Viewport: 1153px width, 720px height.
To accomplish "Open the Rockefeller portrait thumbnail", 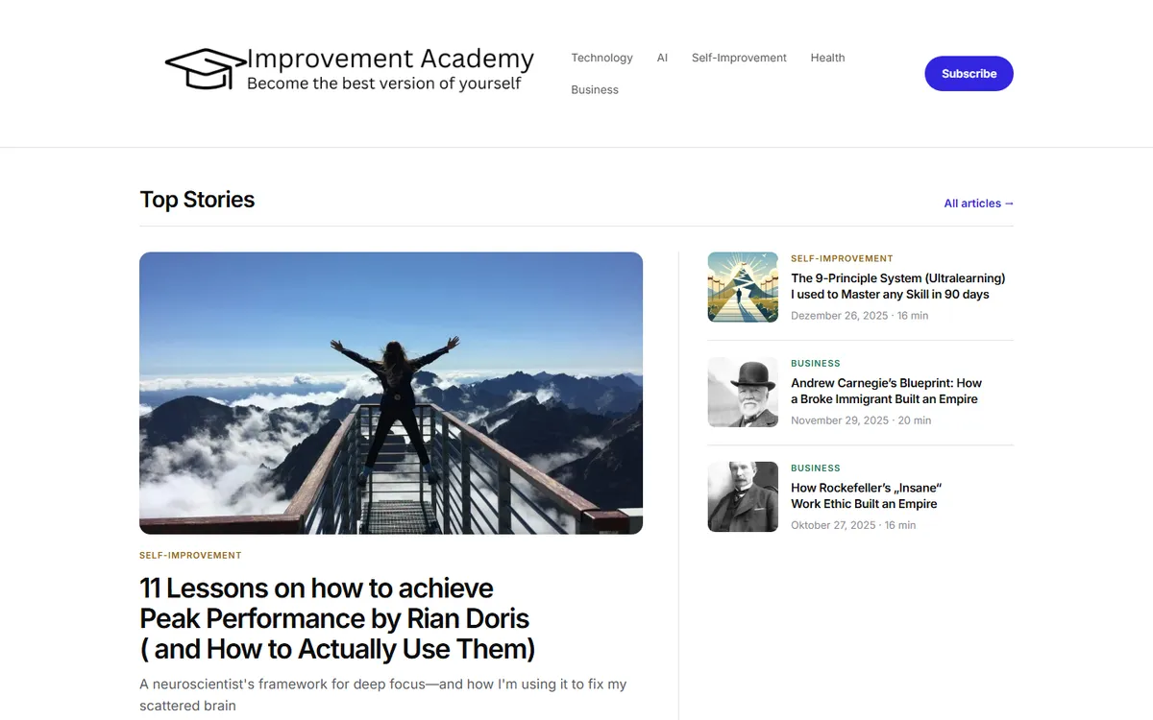I will coord(743,496).
